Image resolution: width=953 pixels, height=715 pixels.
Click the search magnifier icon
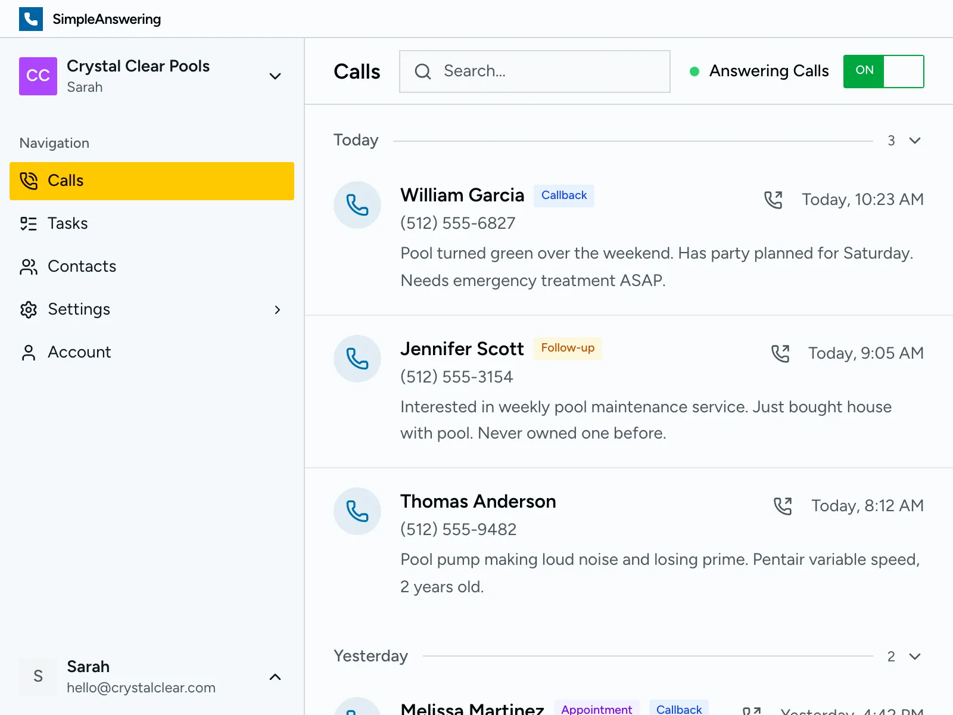point(422,71)
